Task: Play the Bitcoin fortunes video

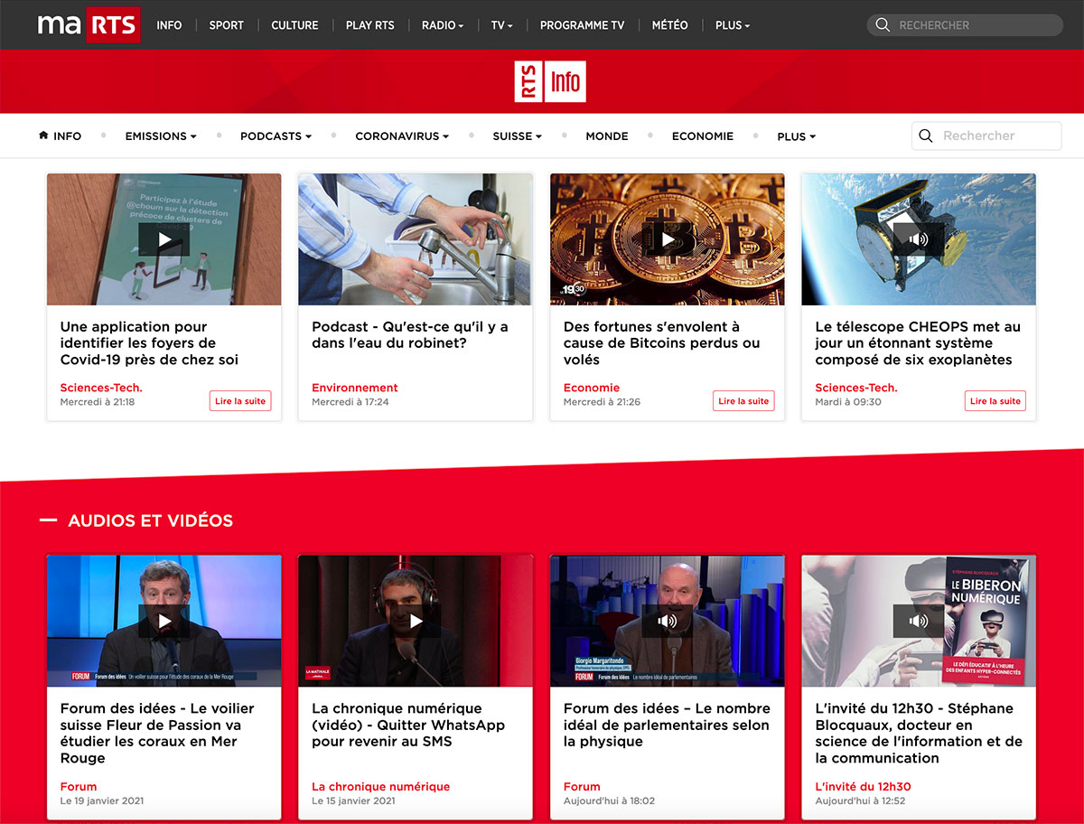Action: (x=668, y=239)
